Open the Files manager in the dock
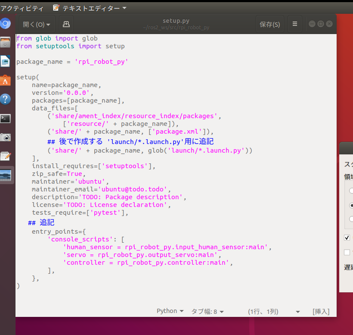The width and height of the screenshot is (353, 335). coord(6,42)
